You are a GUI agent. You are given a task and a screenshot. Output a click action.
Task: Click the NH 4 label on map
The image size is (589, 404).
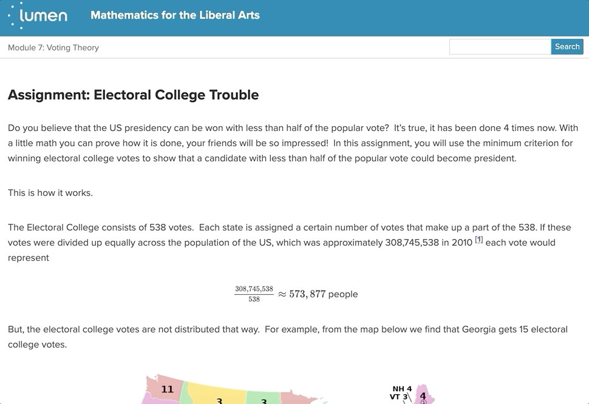pos(402,389)
